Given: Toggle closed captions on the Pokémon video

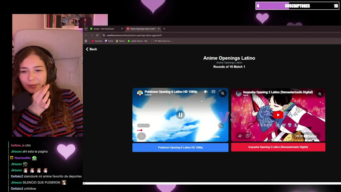Looking at the screenshot, I should (x=213, y=92).
